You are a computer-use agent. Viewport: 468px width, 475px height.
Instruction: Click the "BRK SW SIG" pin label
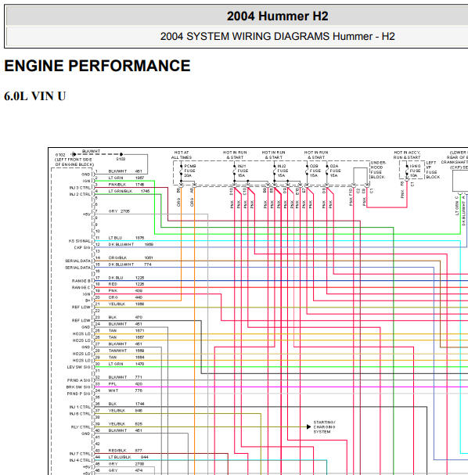[x=78, y=387]
